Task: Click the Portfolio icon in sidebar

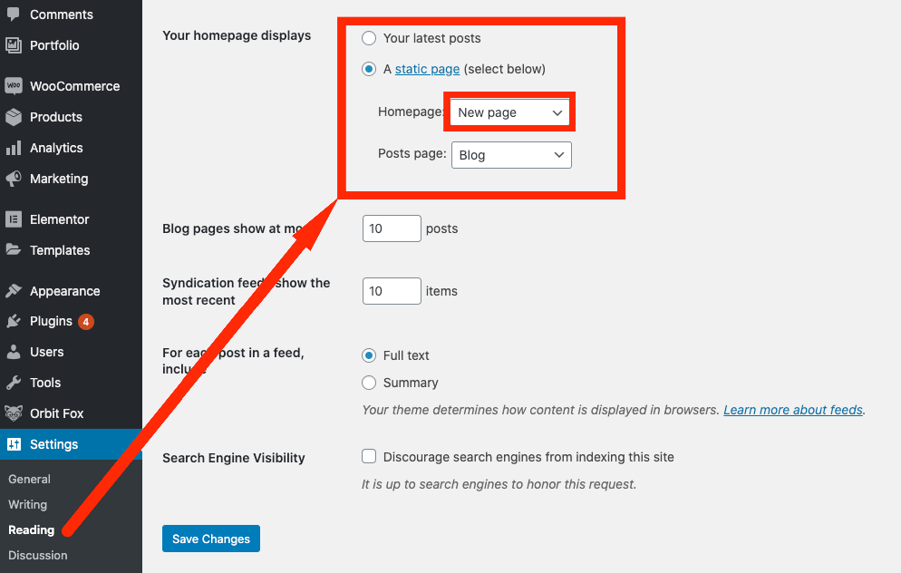Action: coord(14,45)
